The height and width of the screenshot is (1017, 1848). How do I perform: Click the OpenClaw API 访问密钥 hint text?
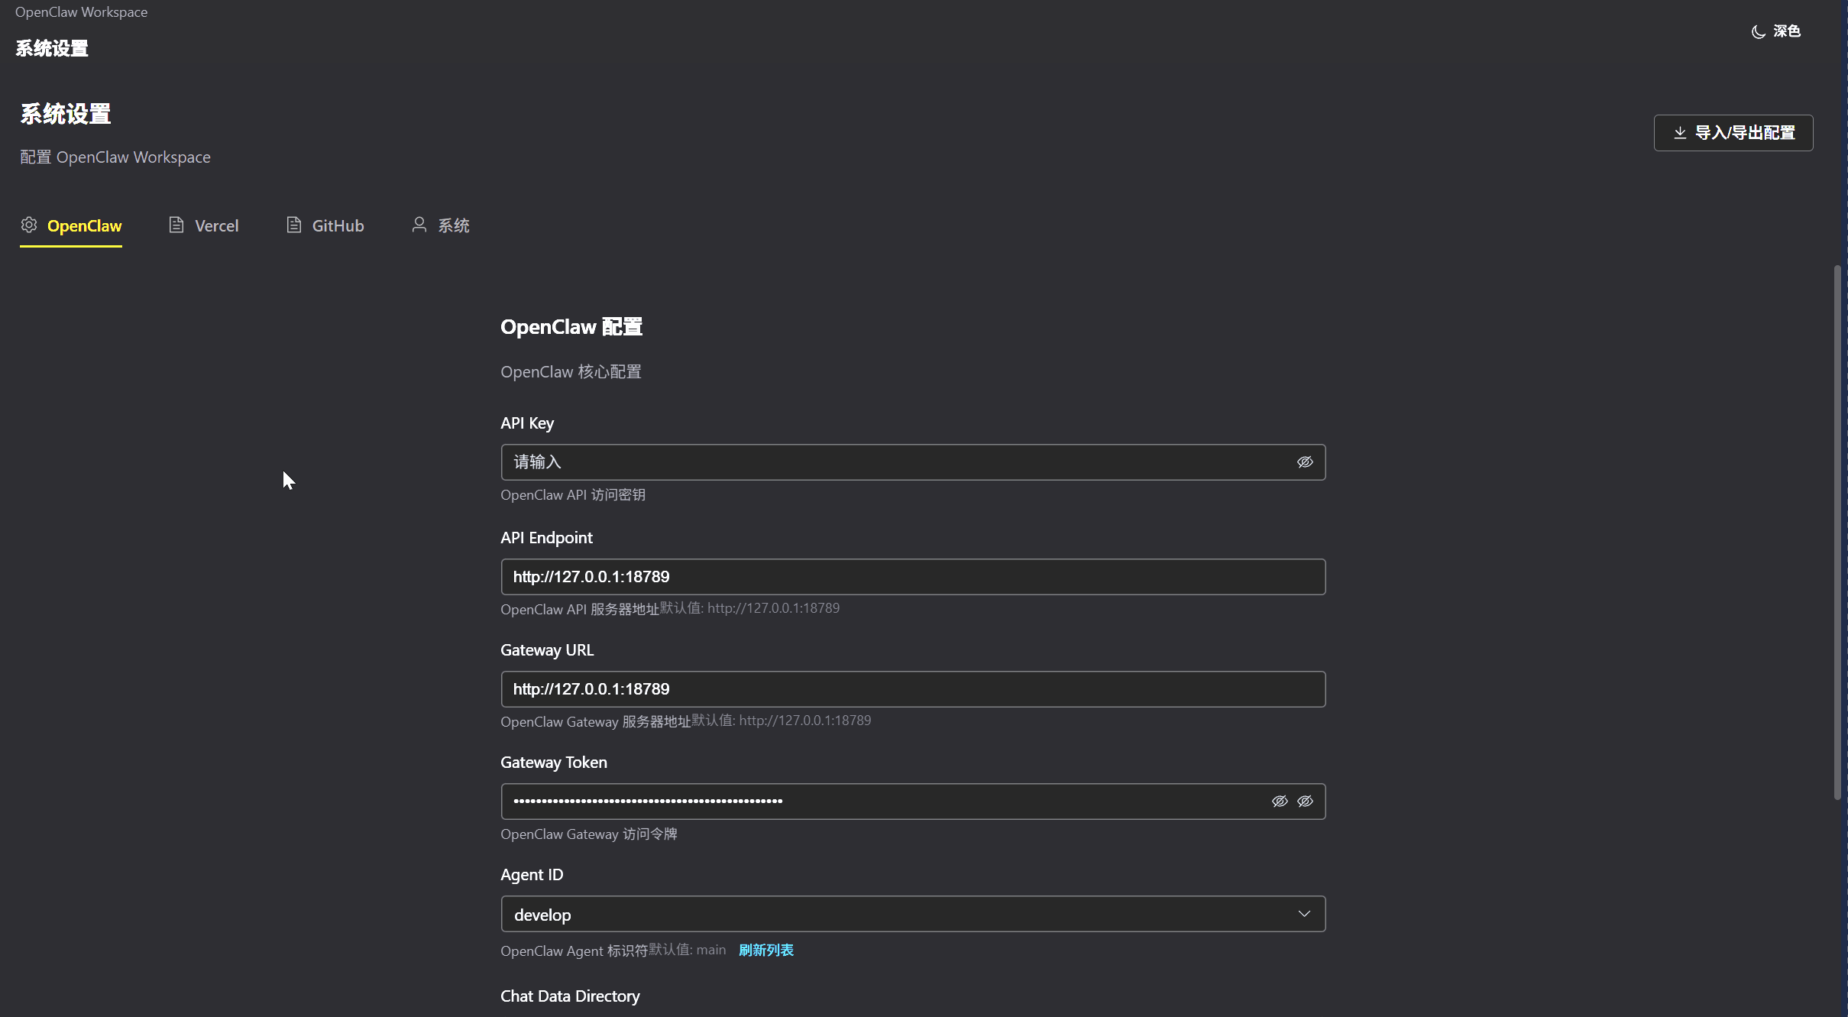tap(573, 495)
